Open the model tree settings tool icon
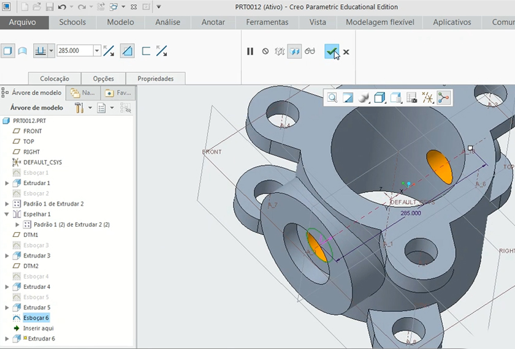The height and width of the screenshot is (349, 515). click(80, 108)
